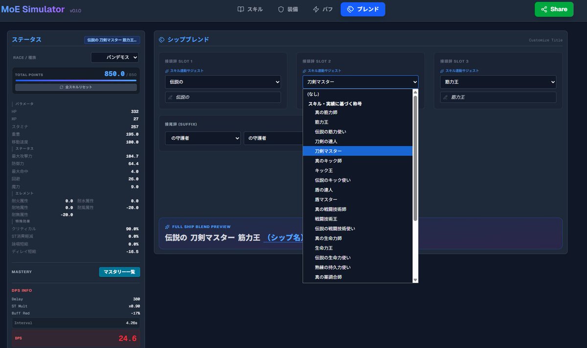Image resolution: width=587 pixels, height=348 pixels.
Task: Click the option list scrollbar down arrow
Action: [x=415, y=280]
